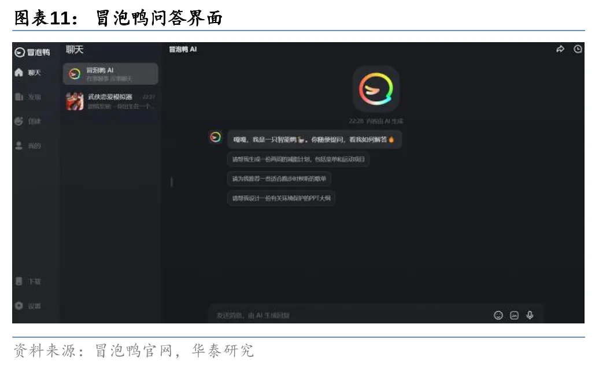
Task: Choose the 减脂计划 suggestion prompt
Action: point(298,159)
